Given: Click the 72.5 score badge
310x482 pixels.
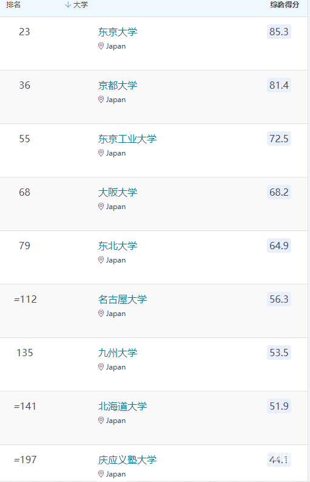Looking at the screenshot, I should pyautogui.click(x=278, y=139).
